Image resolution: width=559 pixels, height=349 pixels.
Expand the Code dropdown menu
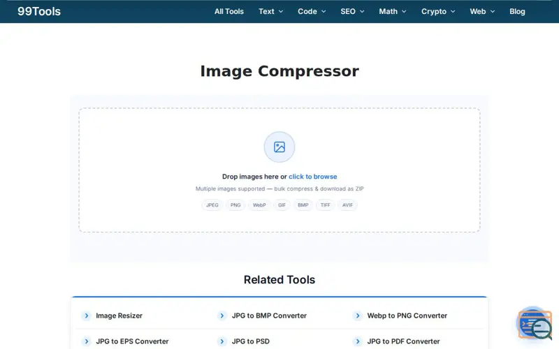[312, 11]
